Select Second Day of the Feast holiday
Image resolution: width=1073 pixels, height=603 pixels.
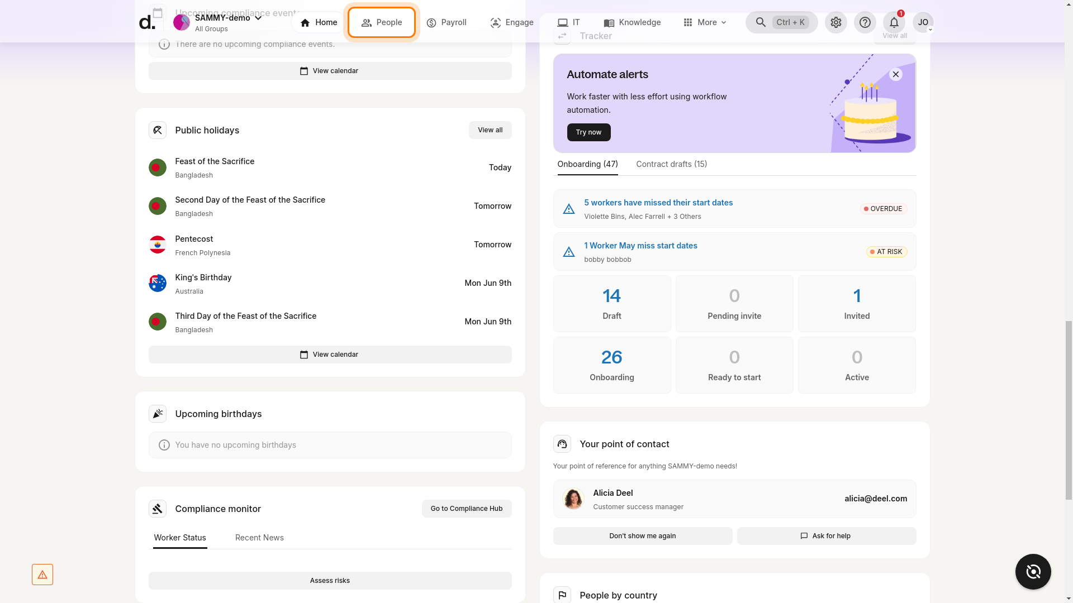[x=330, y=206]
